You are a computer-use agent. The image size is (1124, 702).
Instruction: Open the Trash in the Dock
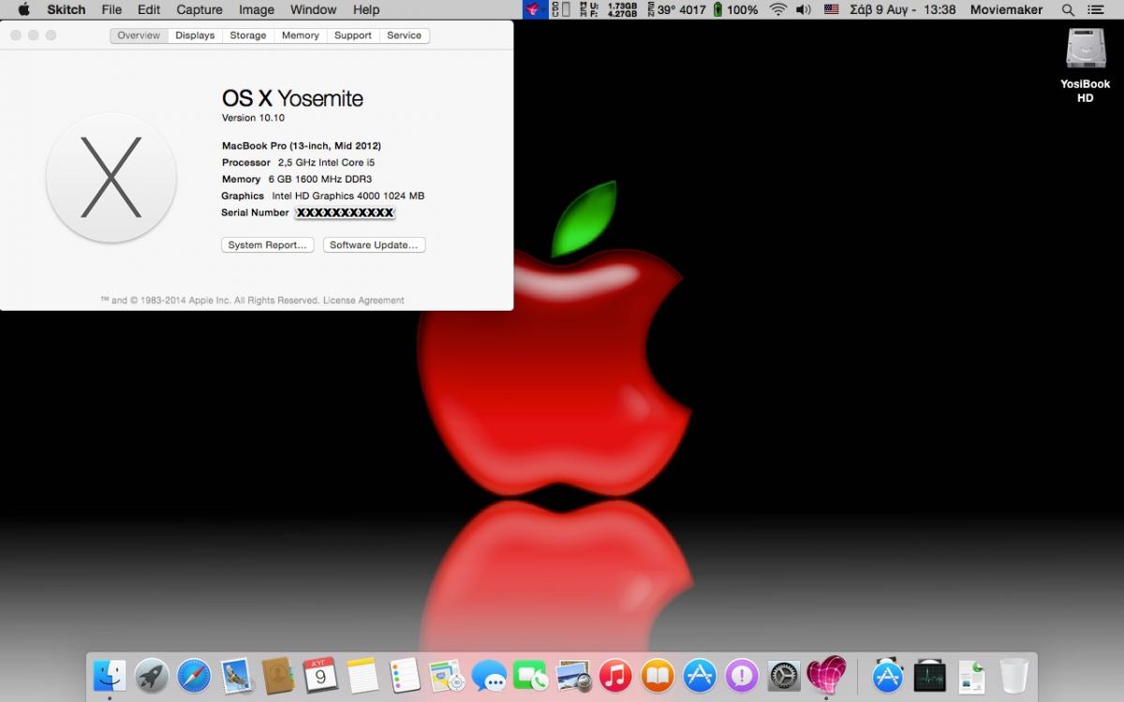tap(1013, 675)
